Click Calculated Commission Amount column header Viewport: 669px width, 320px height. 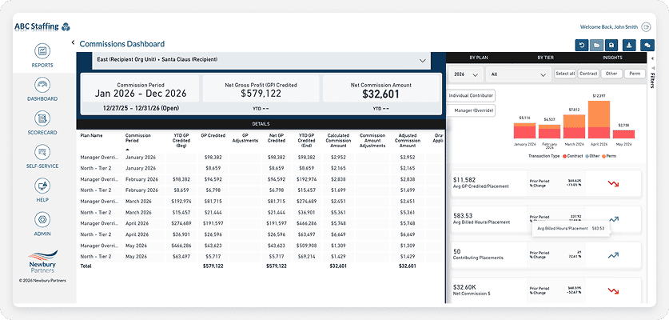[x=338, y=141]
